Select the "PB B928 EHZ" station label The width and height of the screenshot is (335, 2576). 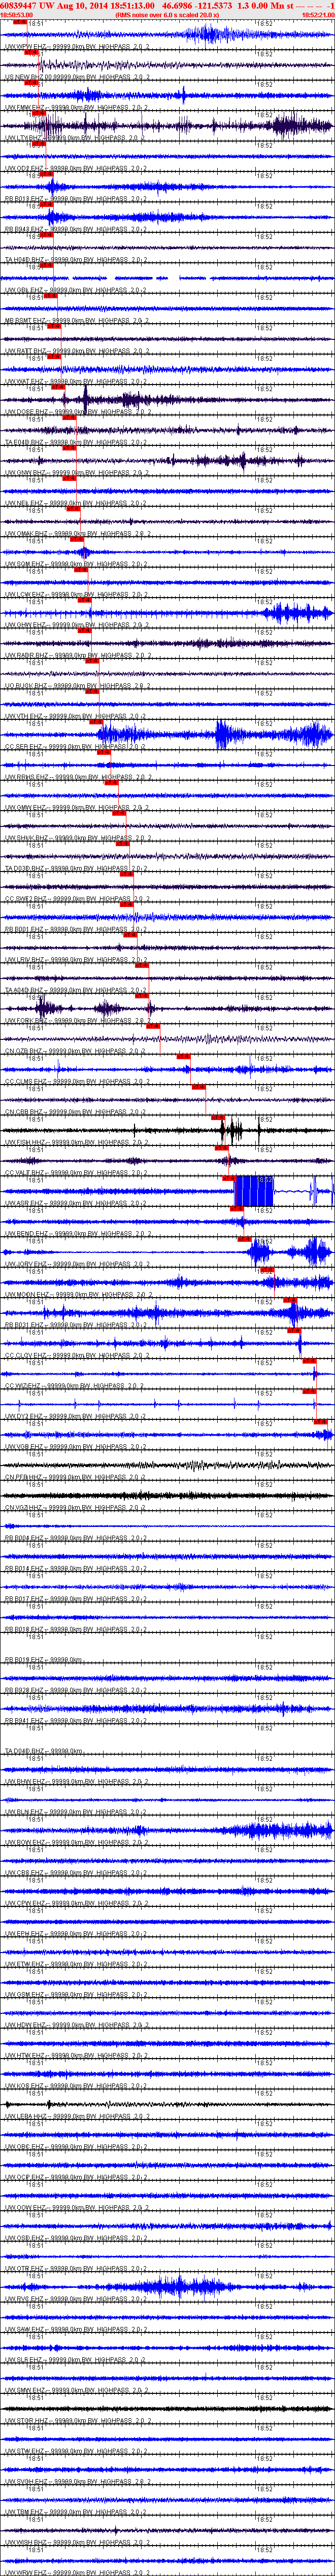click(25, 1690)
